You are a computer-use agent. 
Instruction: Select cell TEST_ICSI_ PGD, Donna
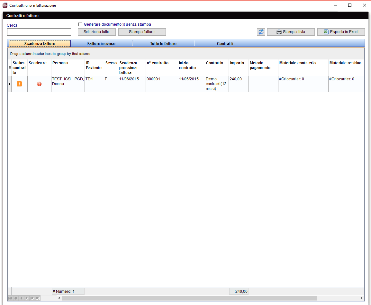(68, 84)
